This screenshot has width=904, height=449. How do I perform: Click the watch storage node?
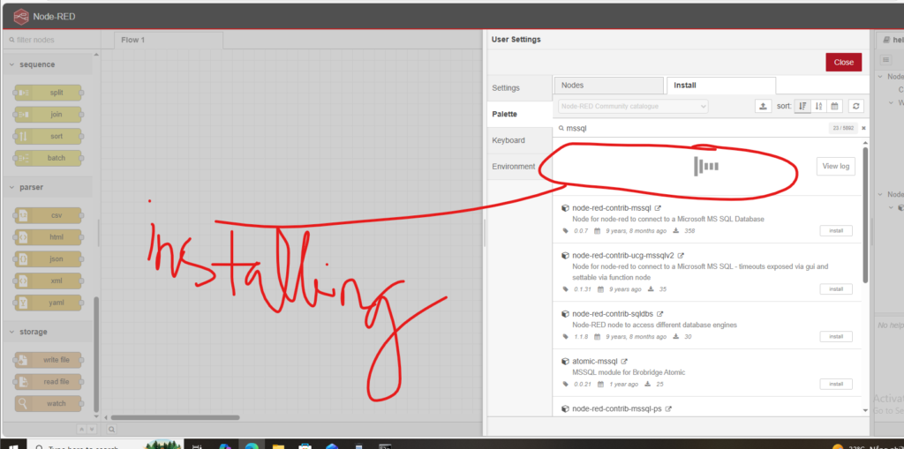[x=49, y=403]
